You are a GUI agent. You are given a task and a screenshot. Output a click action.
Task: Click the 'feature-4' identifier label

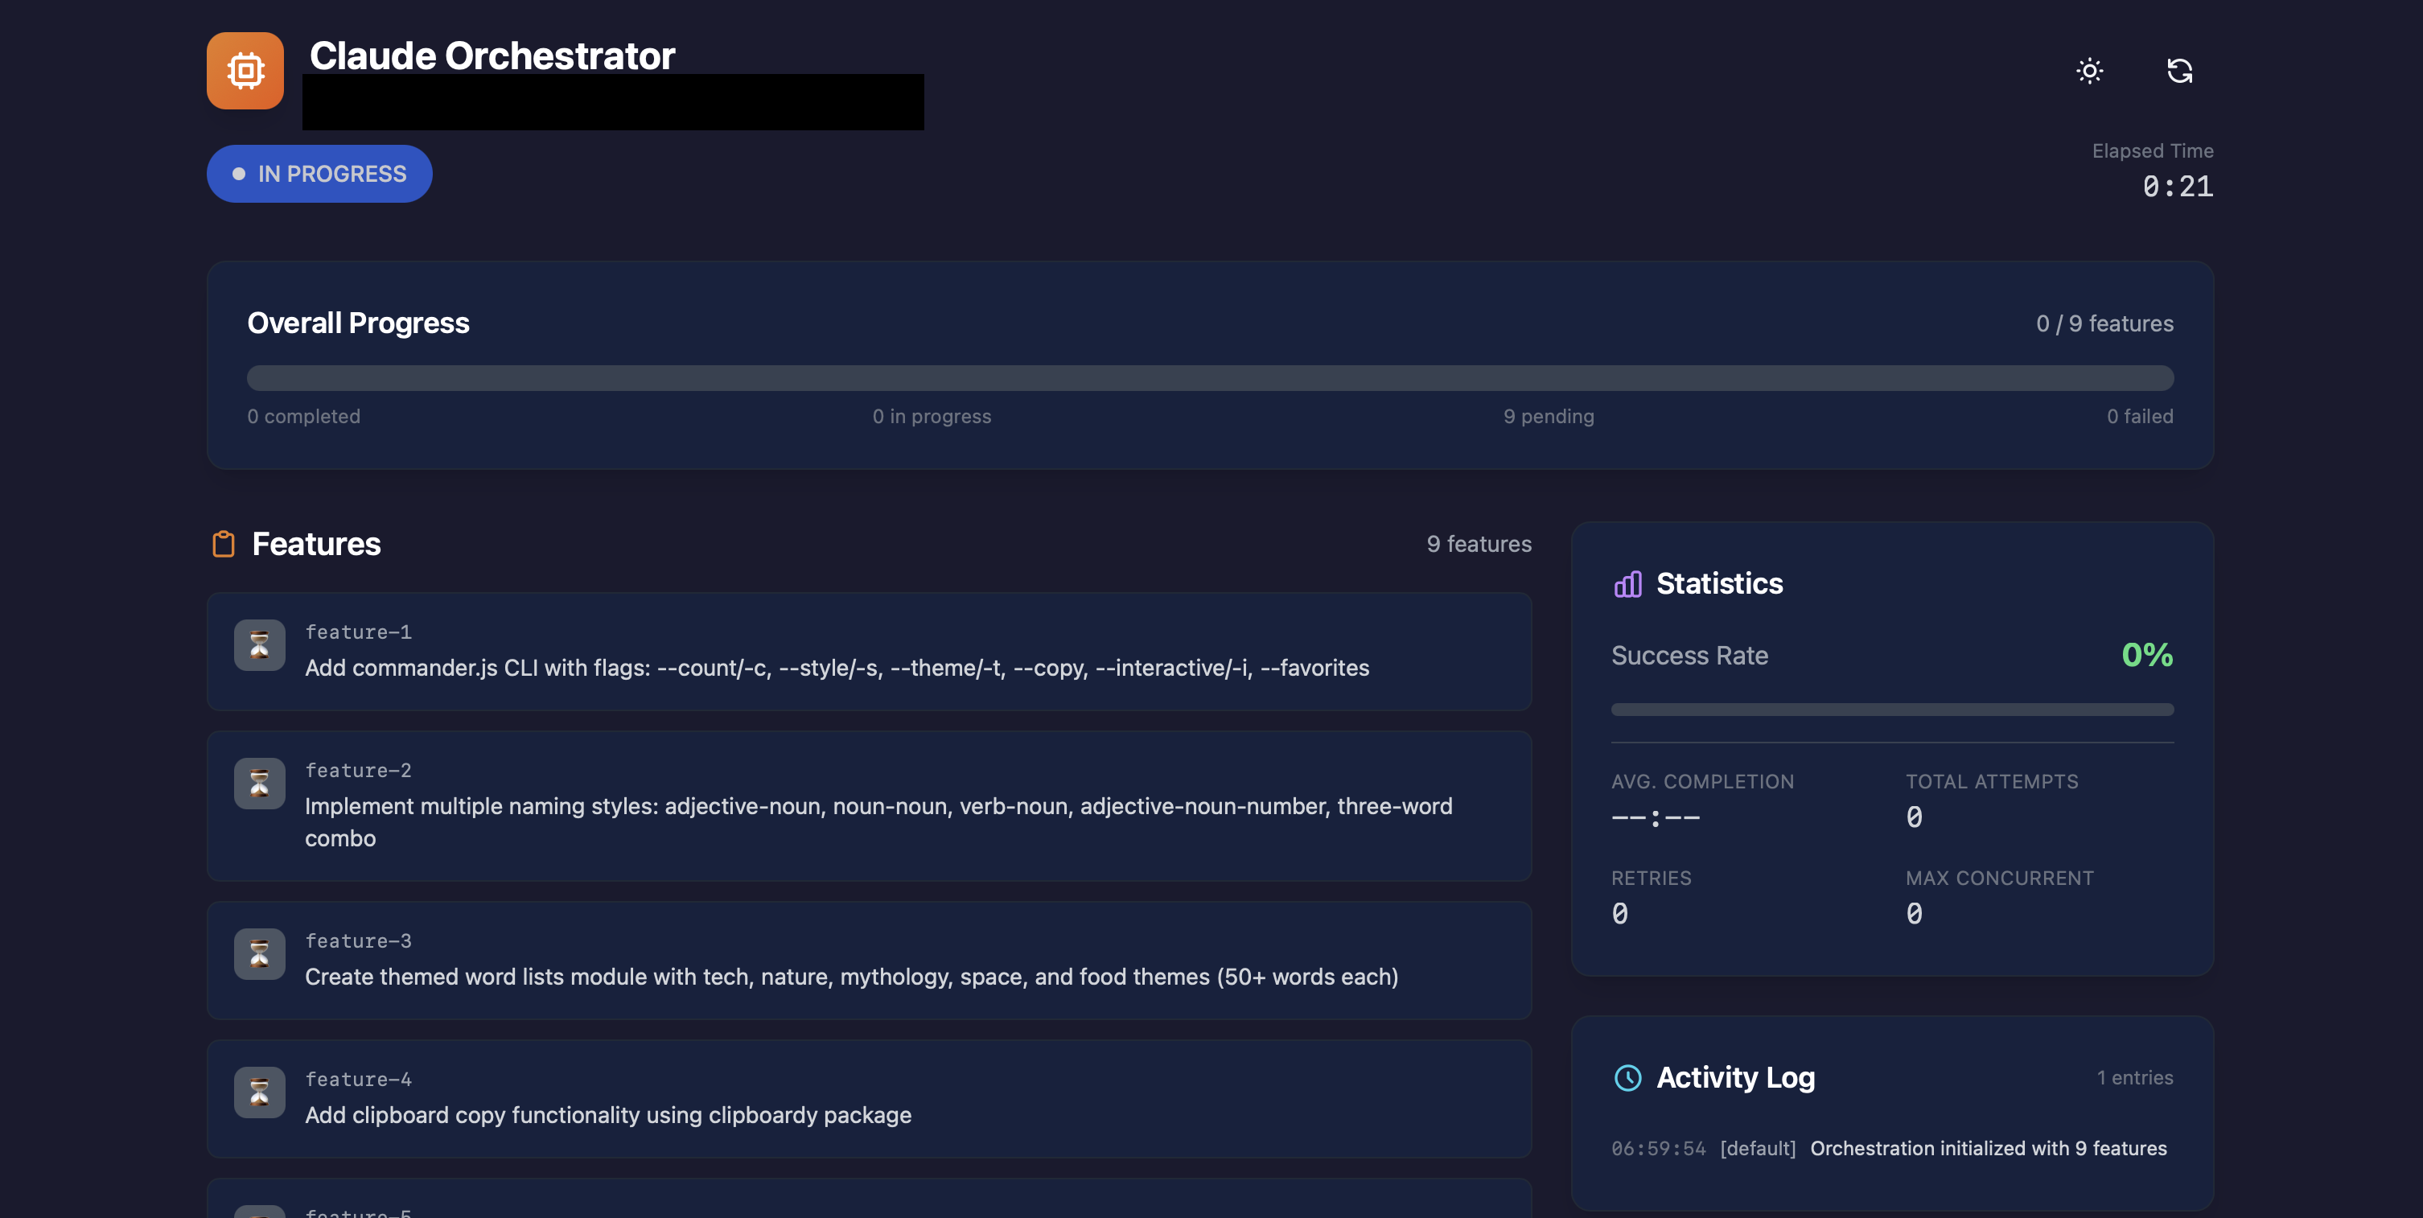tap(358, 1079)
